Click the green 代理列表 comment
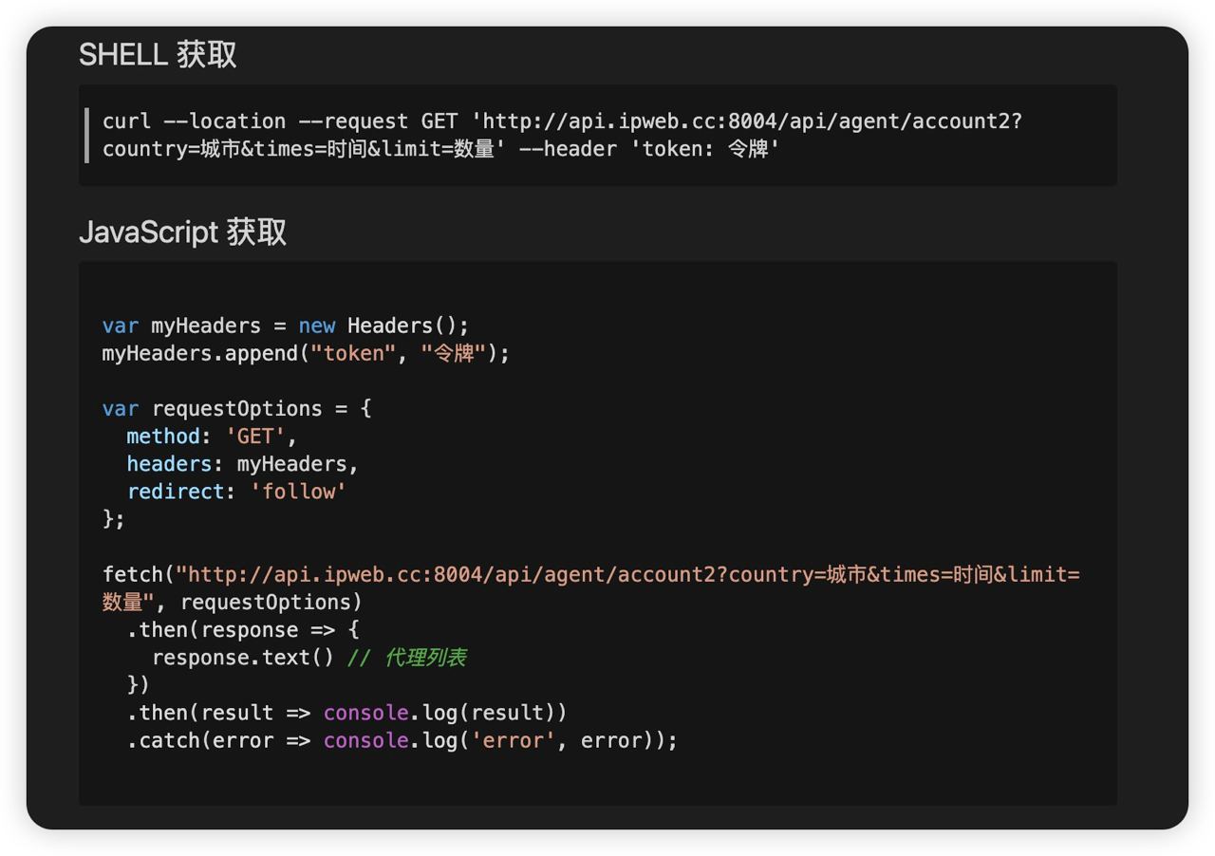This screenshot has width=1215, height=856. 424,658
